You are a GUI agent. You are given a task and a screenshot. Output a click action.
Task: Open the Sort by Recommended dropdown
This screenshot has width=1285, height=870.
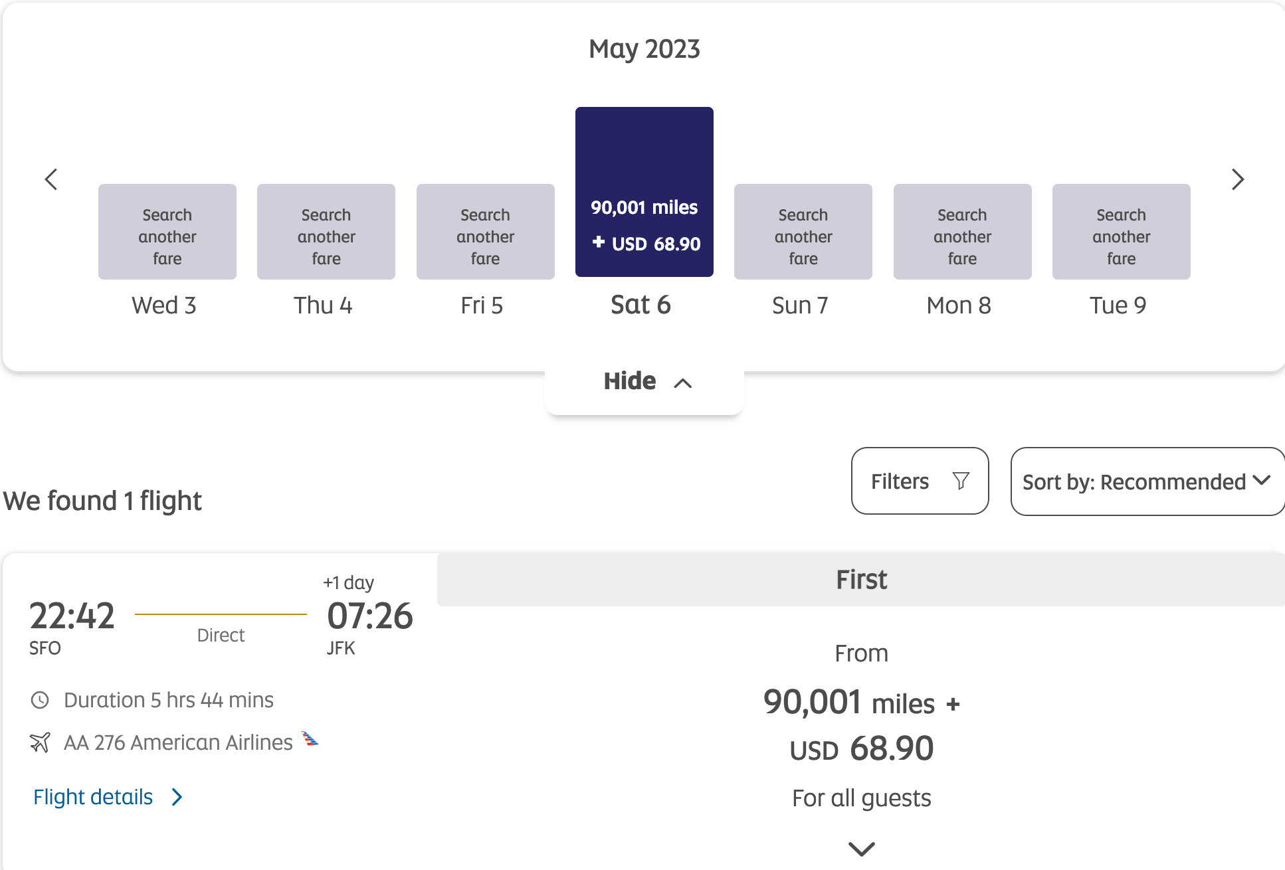[x=1147, y=481]
